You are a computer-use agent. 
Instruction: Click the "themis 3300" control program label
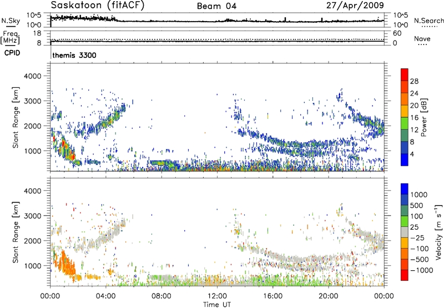click(x=74, y=55)
